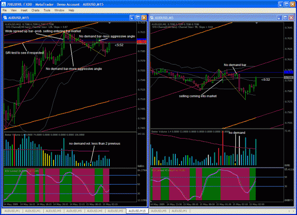Open the Charts menu
Screen dimensions: 297x215
(x=36, y=10)
